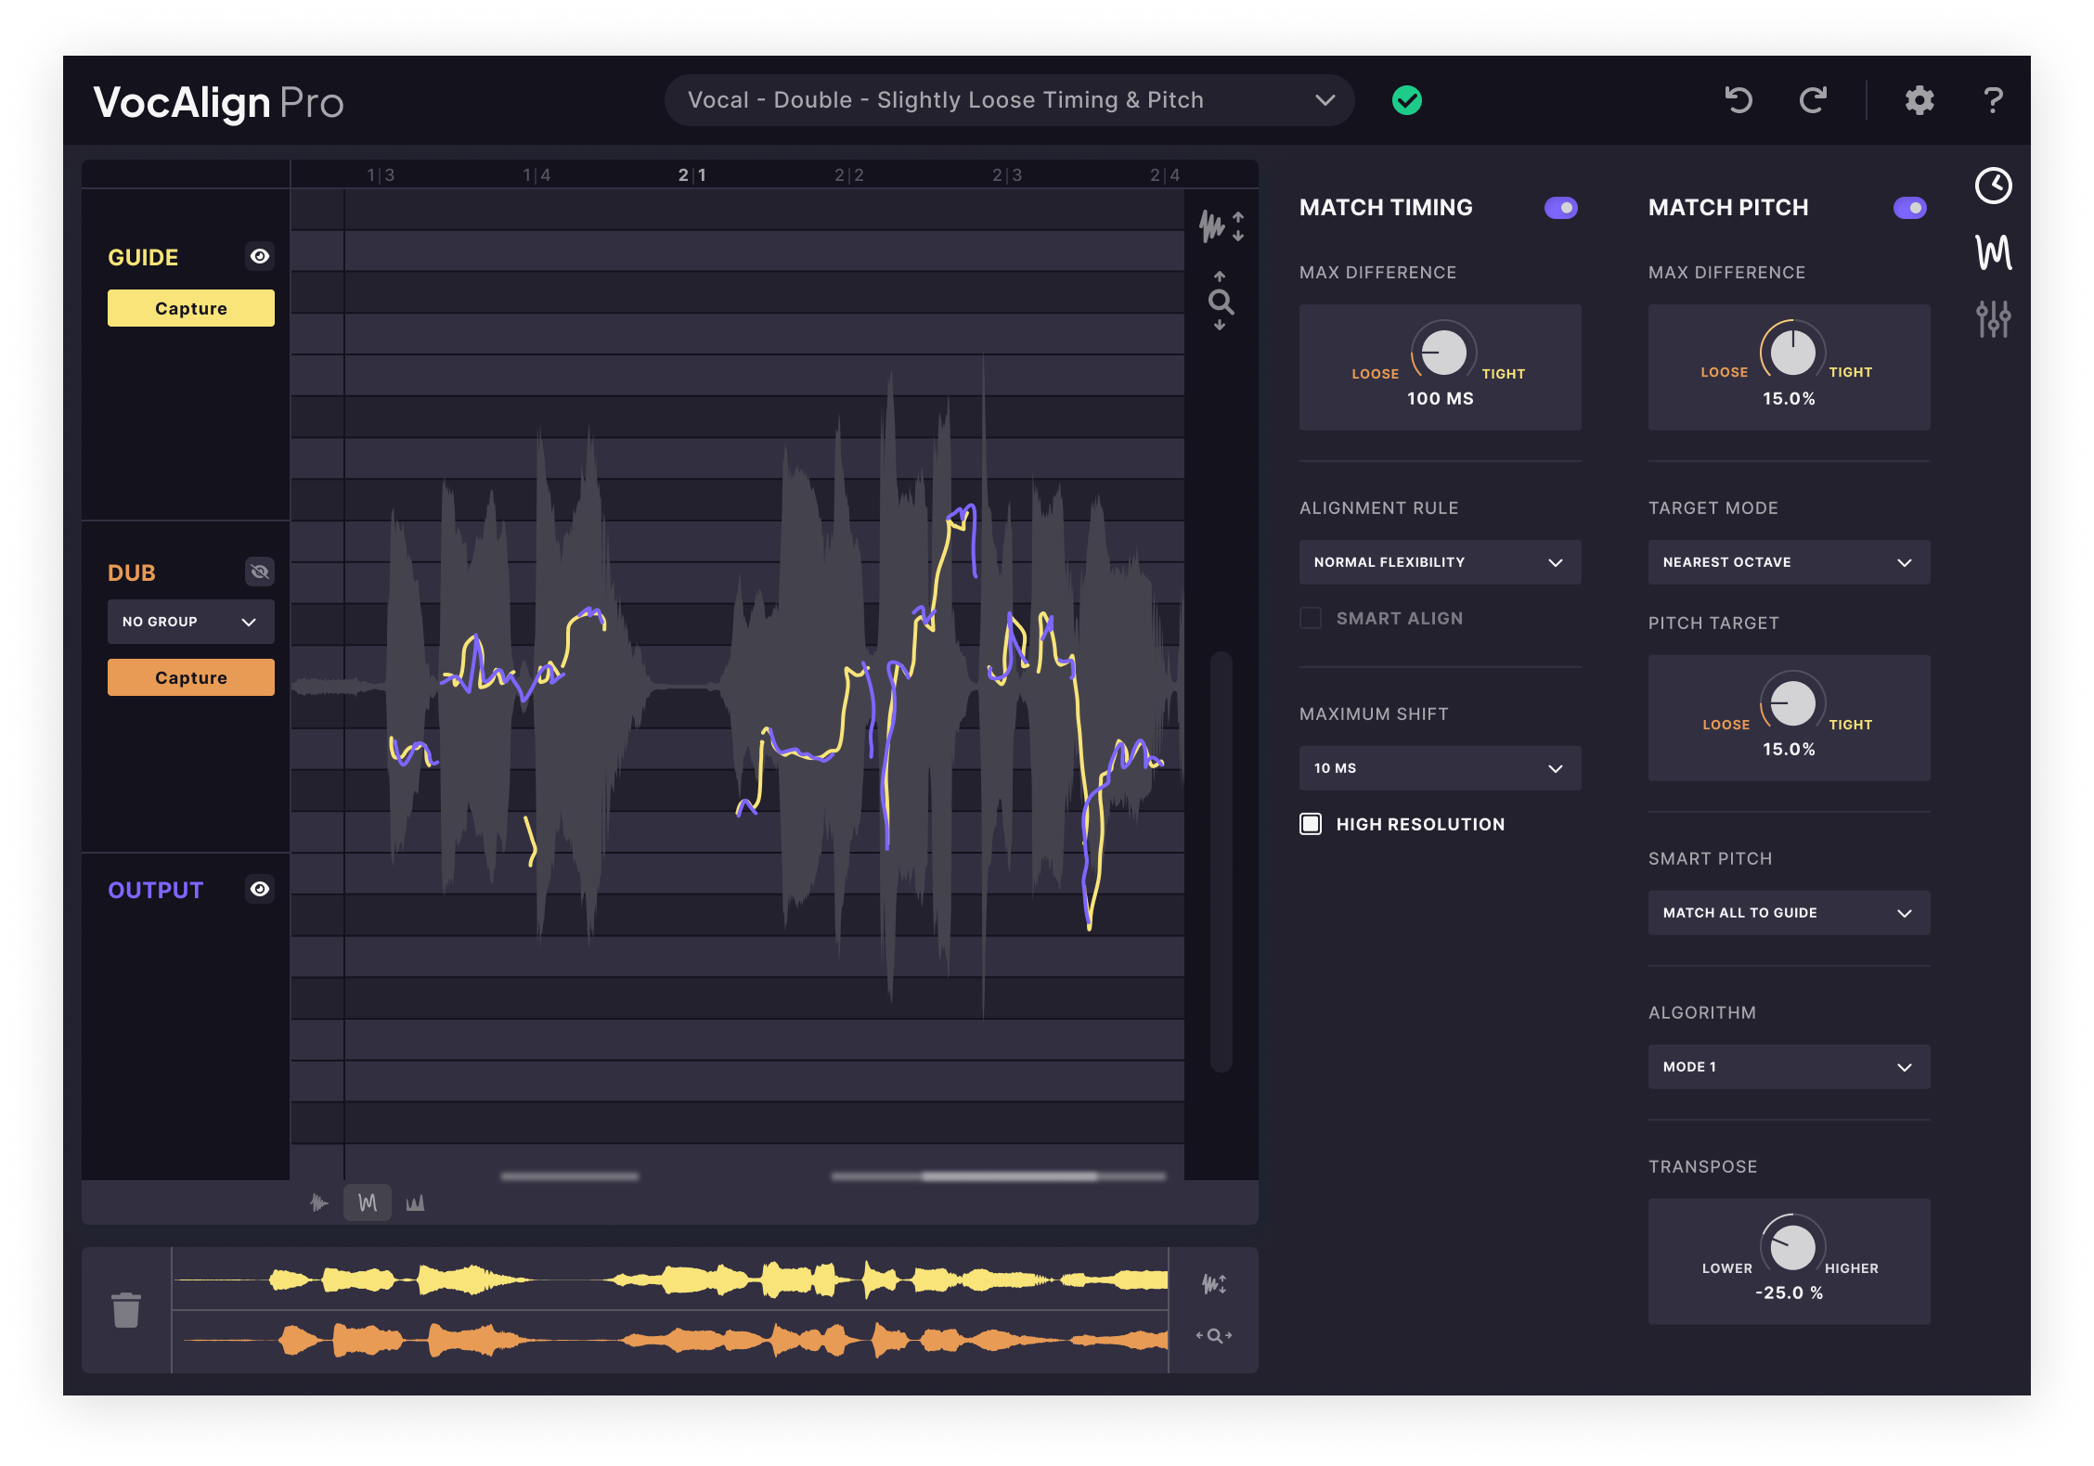The image size is (2094, 1466).
Task: Toggle High Resolution on
Action: pos(1311,823)
